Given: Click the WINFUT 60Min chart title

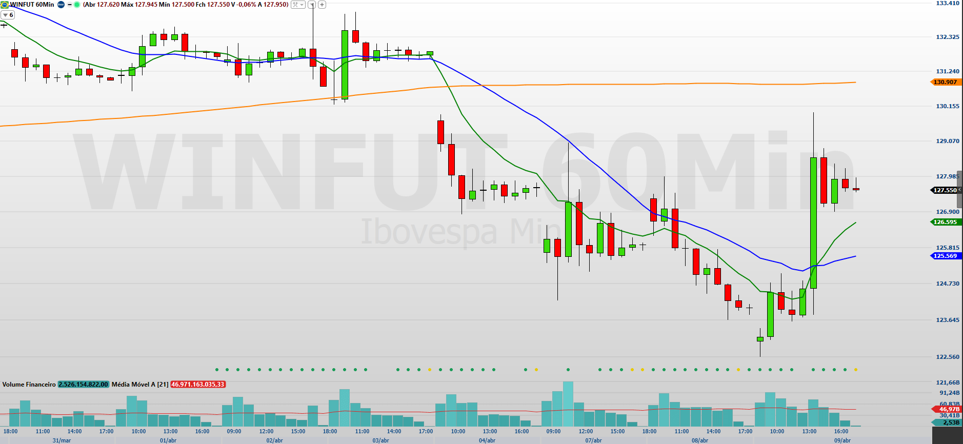Looking at the screenshot, I should 32,5.
